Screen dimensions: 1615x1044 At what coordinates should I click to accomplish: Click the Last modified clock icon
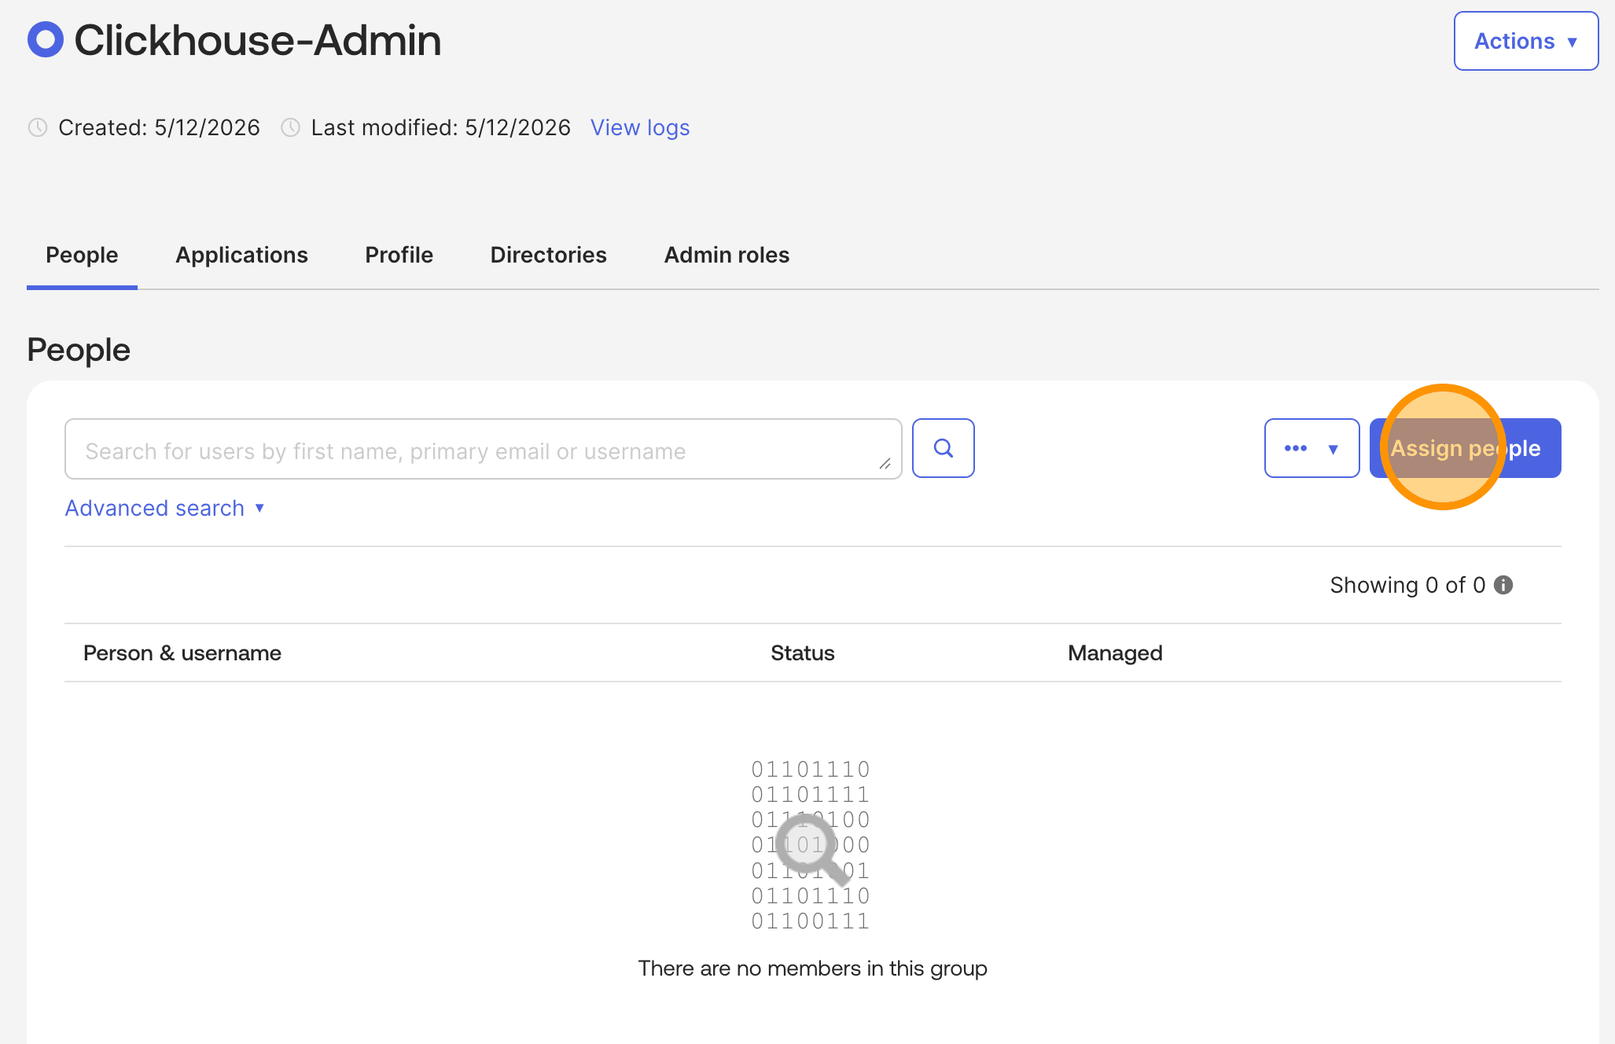[290, 127]
